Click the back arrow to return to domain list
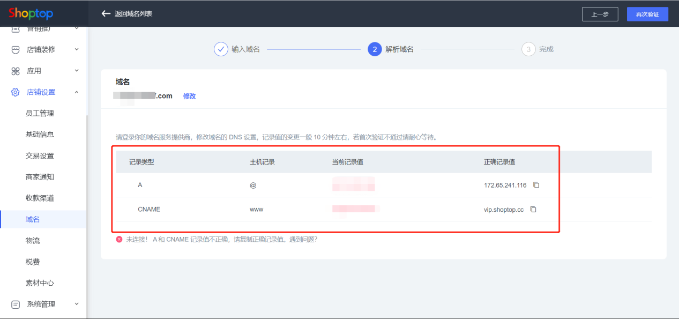Screen dimensions: 679x319 coord(106,13)
